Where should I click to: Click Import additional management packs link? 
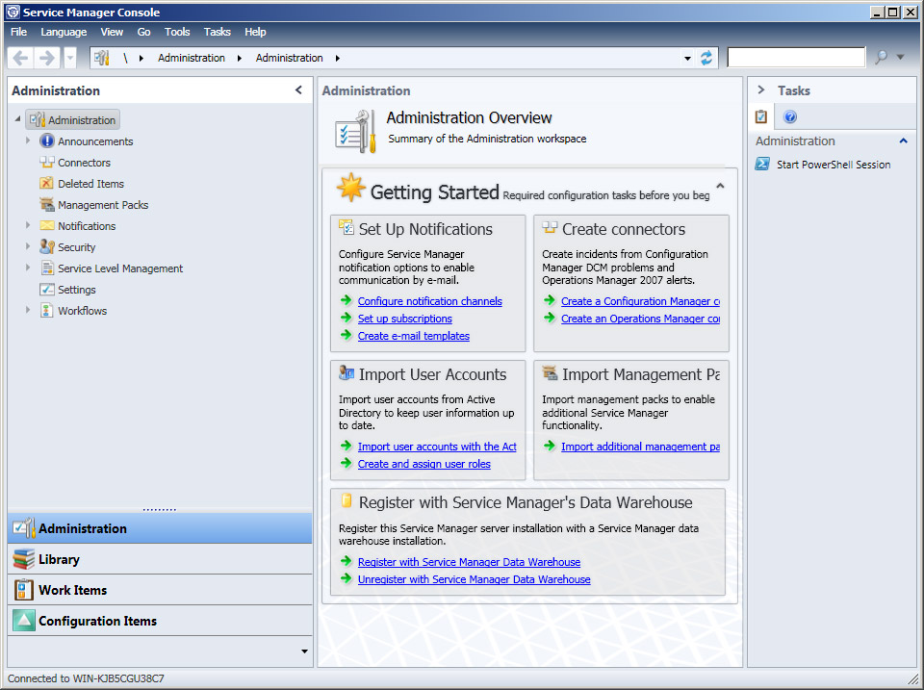pos(641,447)
